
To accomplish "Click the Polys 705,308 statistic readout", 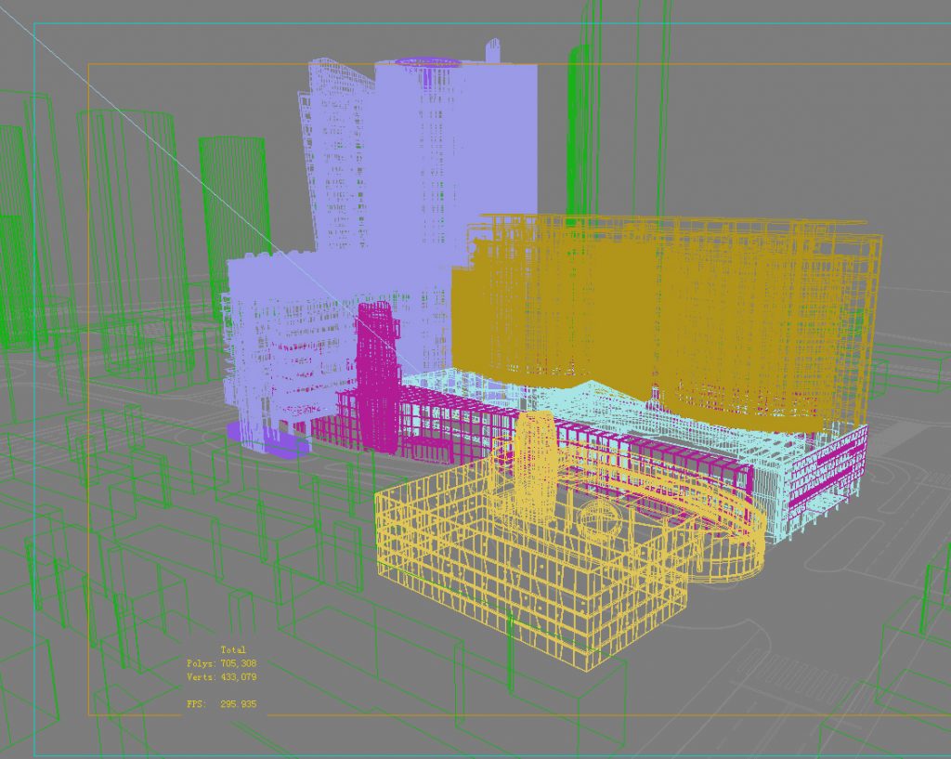I will 219,662.
